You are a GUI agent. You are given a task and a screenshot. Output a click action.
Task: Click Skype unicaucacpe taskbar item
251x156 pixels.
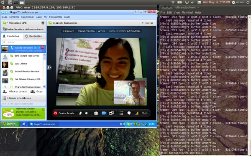43,124
